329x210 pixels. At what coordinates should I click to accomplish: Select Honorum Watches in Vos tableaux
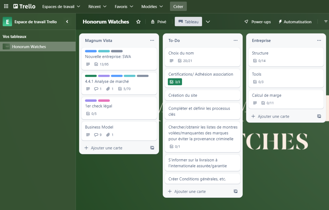[x=38, y=47]
